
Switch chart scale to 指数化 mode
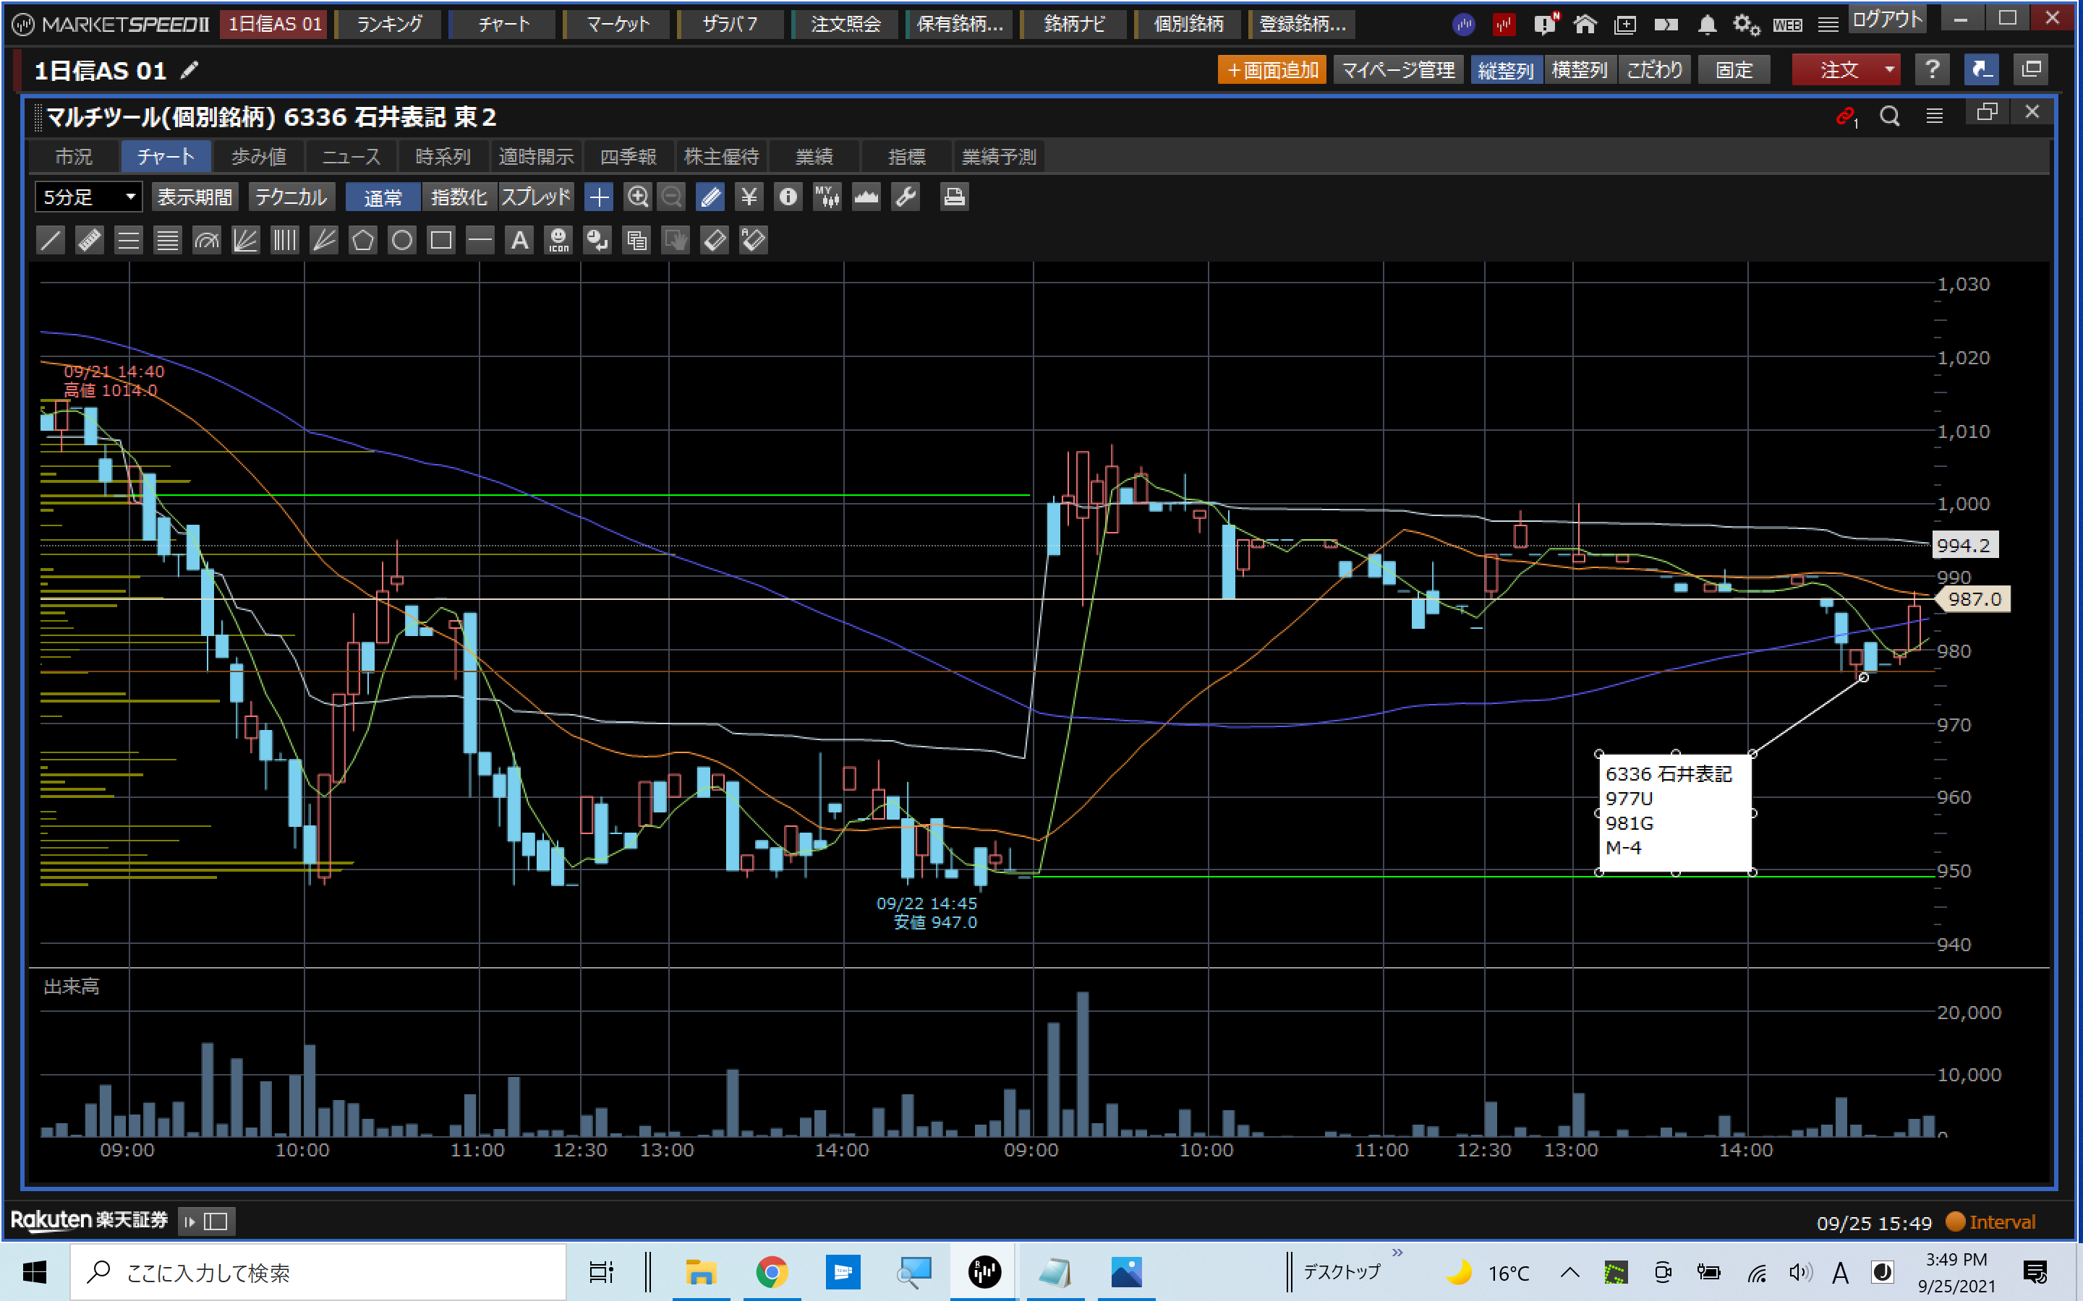(x=459, y=197)
